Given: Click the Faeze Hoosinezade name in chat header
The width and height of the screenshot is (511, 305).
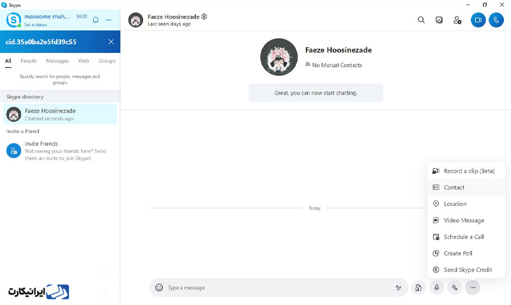Looking at the screenshot, I should pos(173,17).
